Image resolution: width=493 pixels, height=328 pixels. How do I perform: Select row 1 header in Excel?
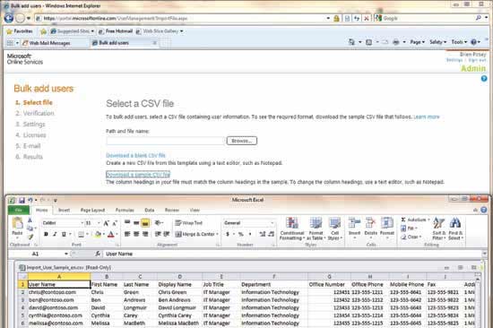point(22,284)
